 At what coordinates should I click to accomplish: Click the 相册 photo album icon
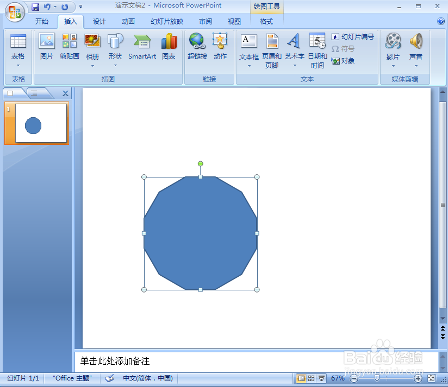click(92, 42)
